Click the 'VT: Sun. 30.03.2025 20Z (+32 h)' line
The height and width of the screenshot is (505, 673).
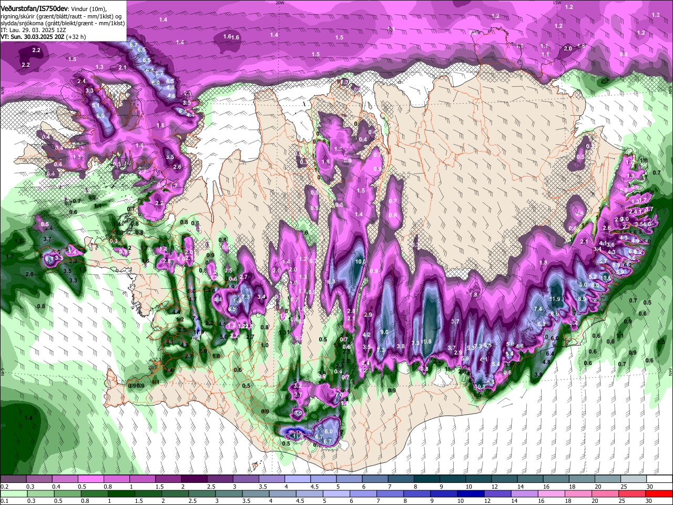(x=43, y=37)
